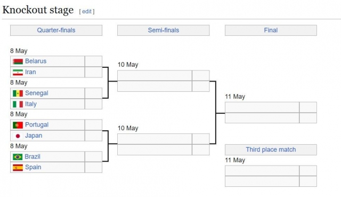Open the edit link beside Knockout stage
The height and width of the screenshot is (197, 341).
pyautogui.click(x=87, y=11)
